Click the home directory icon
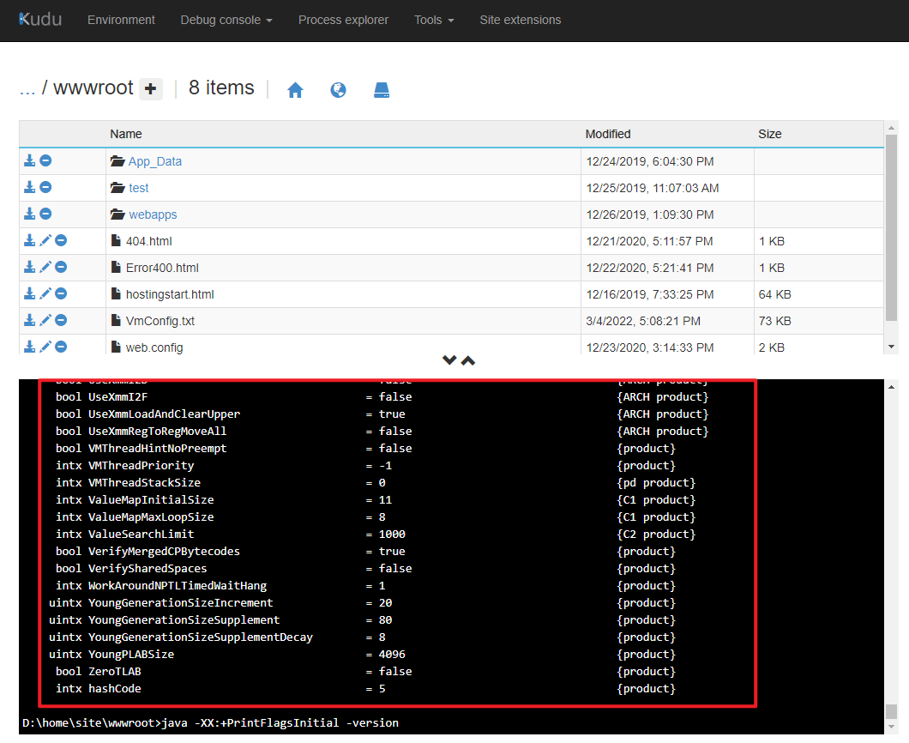Screen dimensions: 909x743 [295, 90]
